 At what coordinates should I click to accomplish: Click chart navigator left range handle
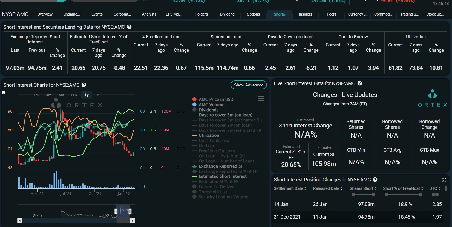[116, 211]
